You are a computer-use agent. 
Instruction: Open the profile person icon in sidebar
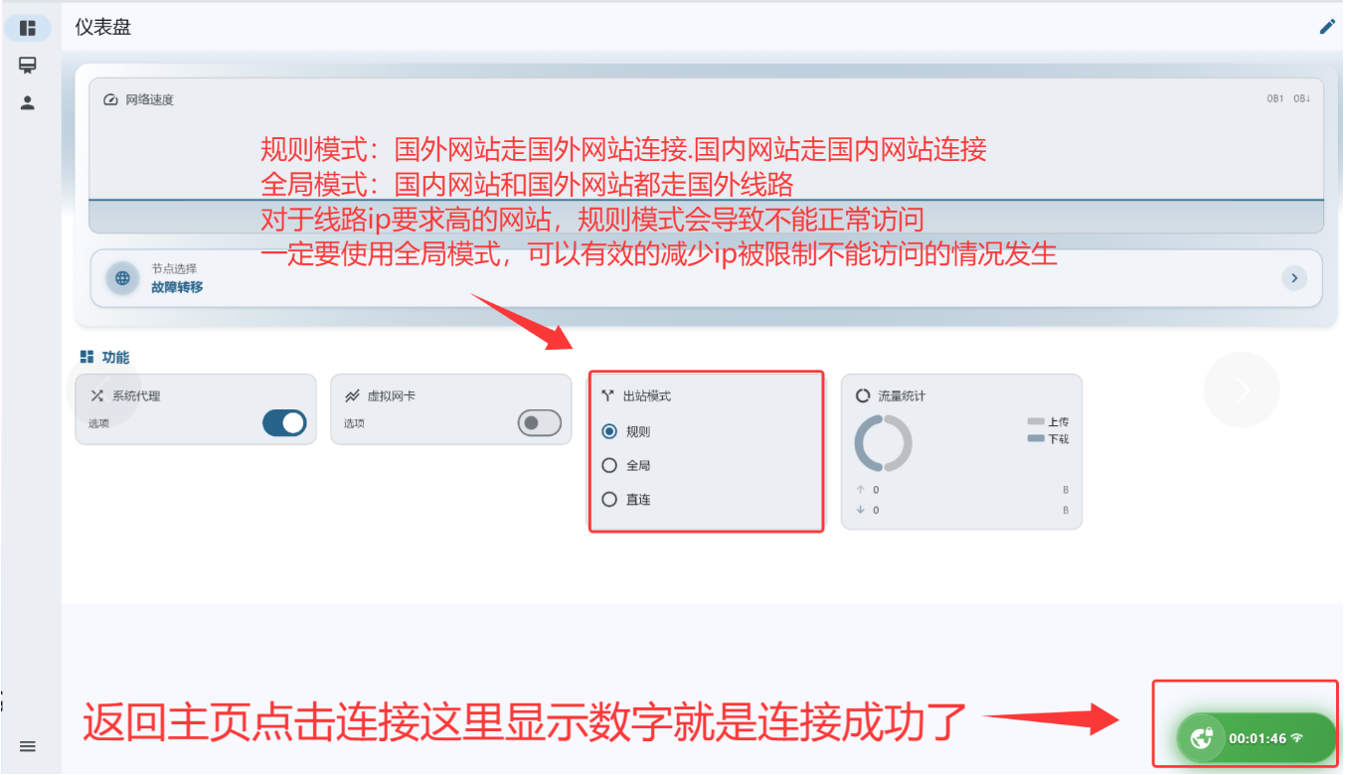click(28, 102)
